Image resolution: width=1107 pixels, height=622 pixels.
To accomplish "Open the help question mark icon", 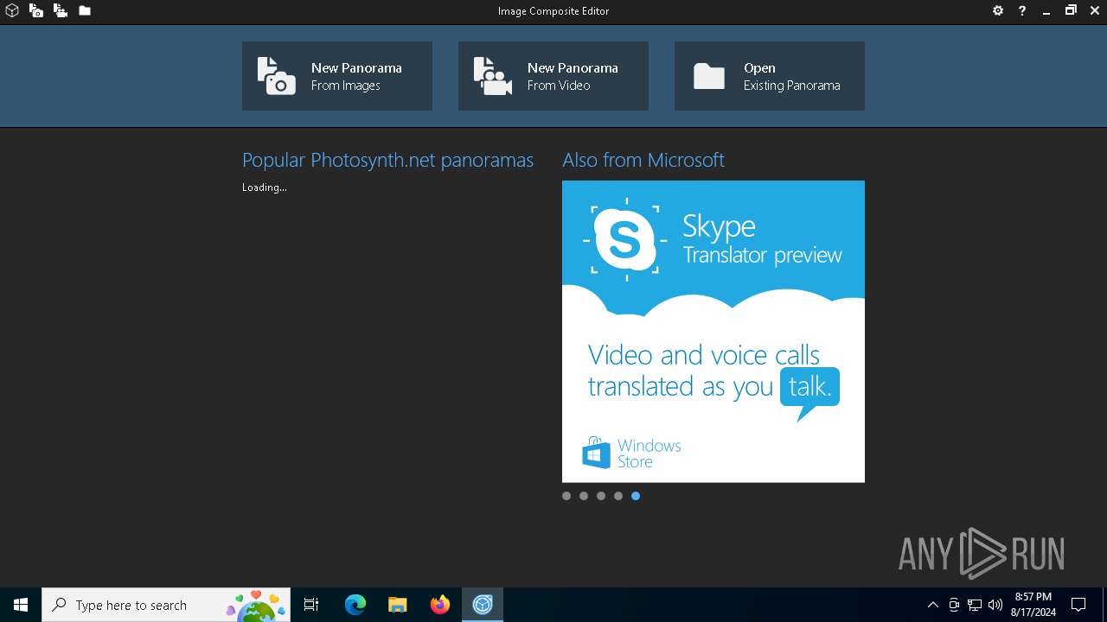I will tap(1022, 11).
